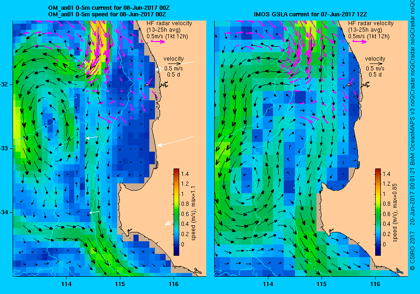
Task: Click '0.5m/s (1kt 12h)' text in left map
Action: 167,36
